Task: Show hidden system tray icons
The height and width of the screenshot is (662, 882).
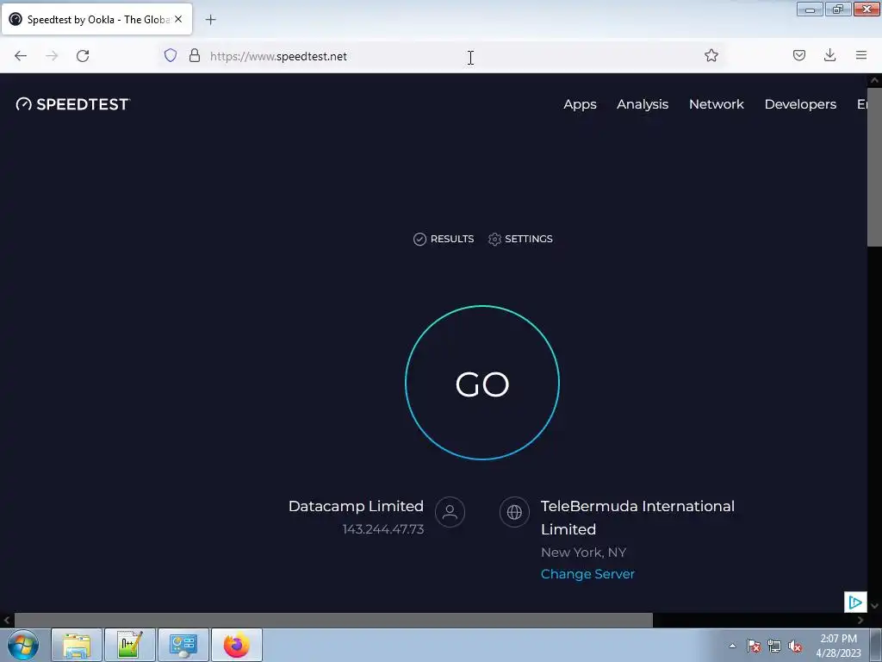Action: (x=732, y=646)
